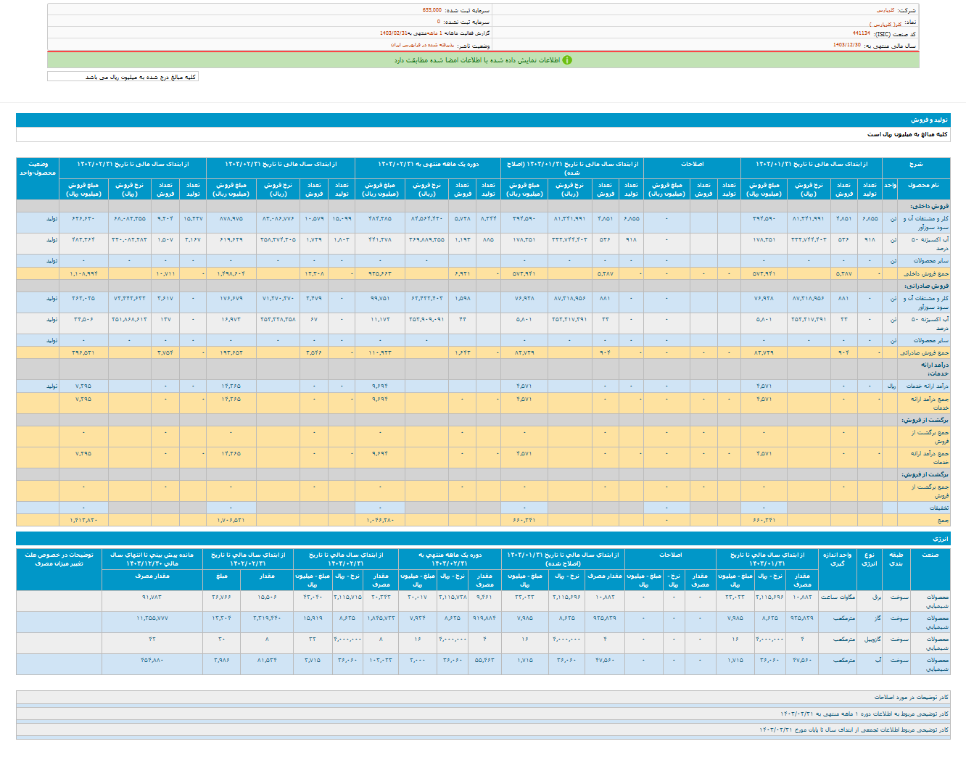Click the وضعیت محصول-واحد column header
The width and height of the screenshot is (966, 773).
coord(38,168)
